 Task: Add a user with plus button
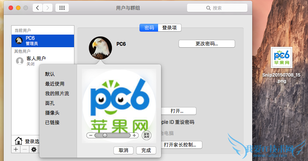pos(16,149)
